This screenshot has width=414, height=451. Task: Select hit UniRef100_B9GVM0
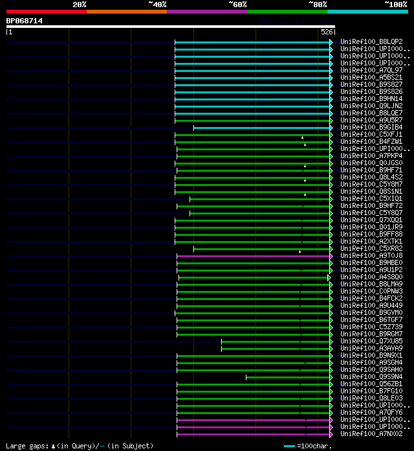pos(371,312)
